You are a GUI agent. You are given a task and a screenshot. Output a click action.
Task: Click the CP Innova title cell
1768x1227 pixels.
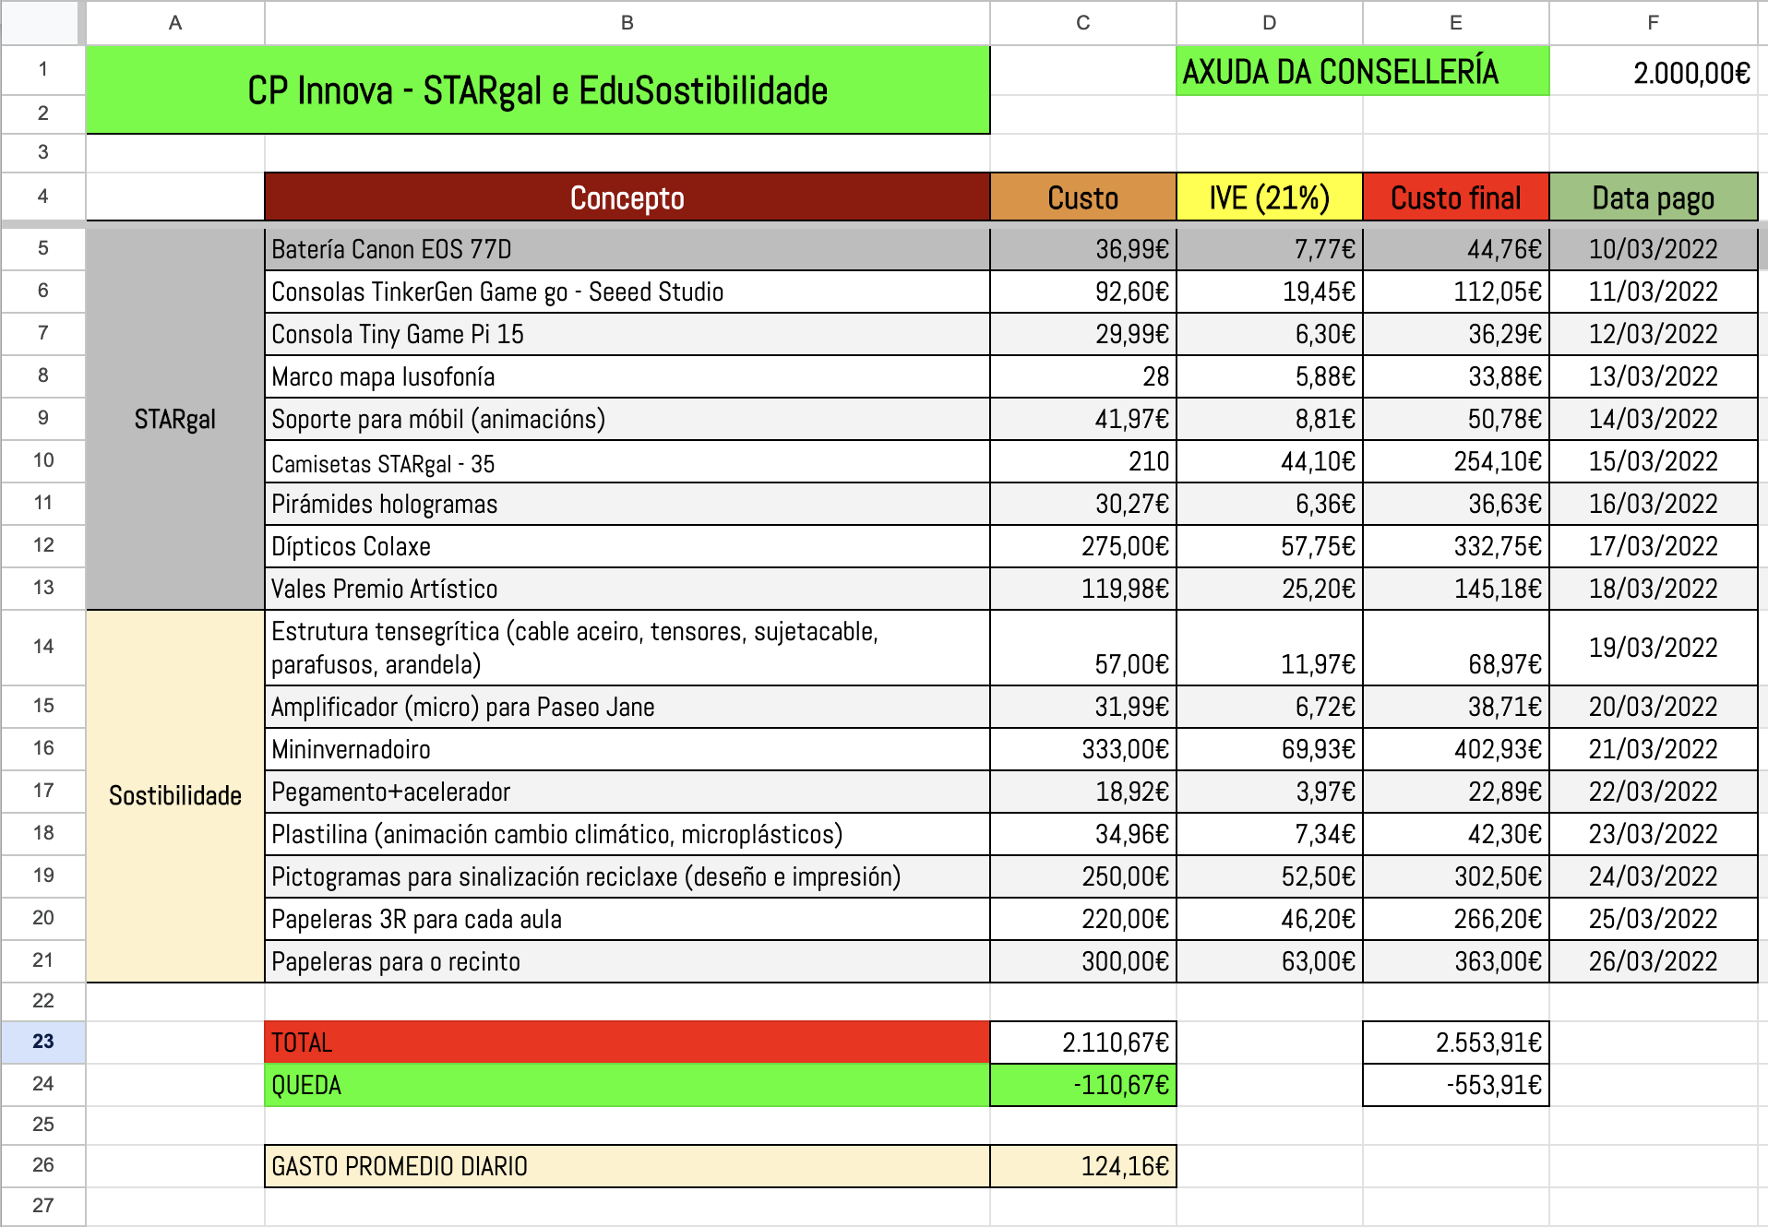tap(538, 90)
